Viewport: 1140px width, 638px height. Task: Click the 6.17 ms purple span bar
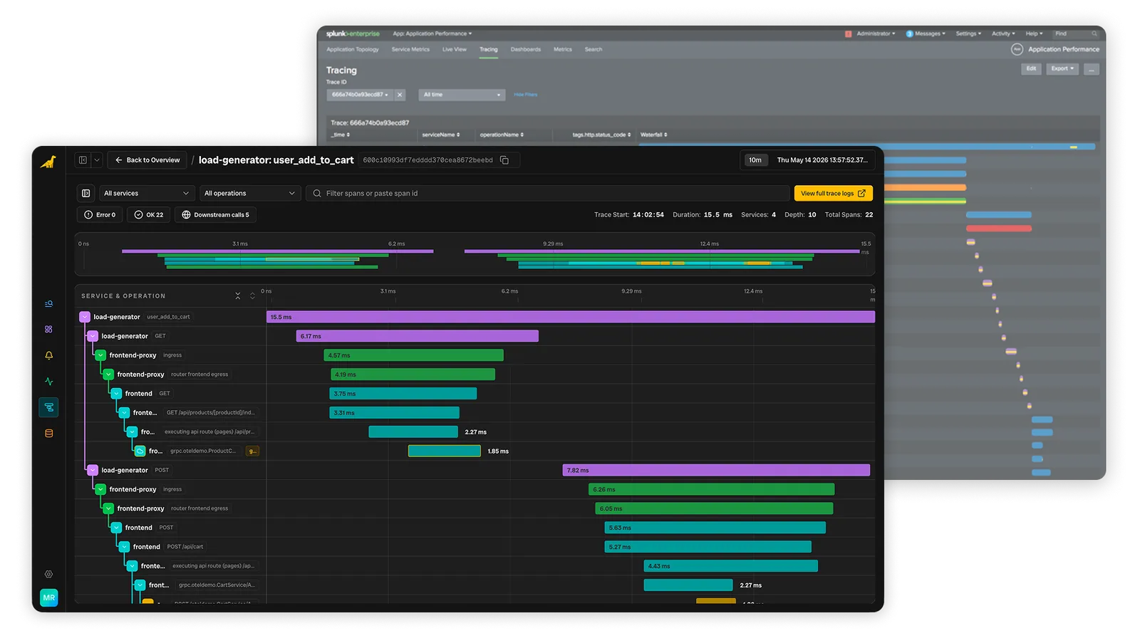tap(418, 336)
